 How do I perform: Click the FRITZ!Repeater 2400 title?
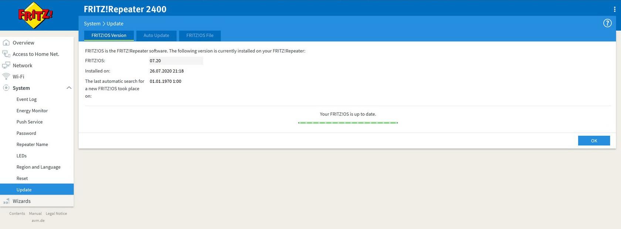(125, 9)
